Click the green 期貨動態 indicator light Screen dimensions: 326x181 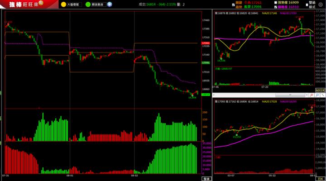pos(88,5)
